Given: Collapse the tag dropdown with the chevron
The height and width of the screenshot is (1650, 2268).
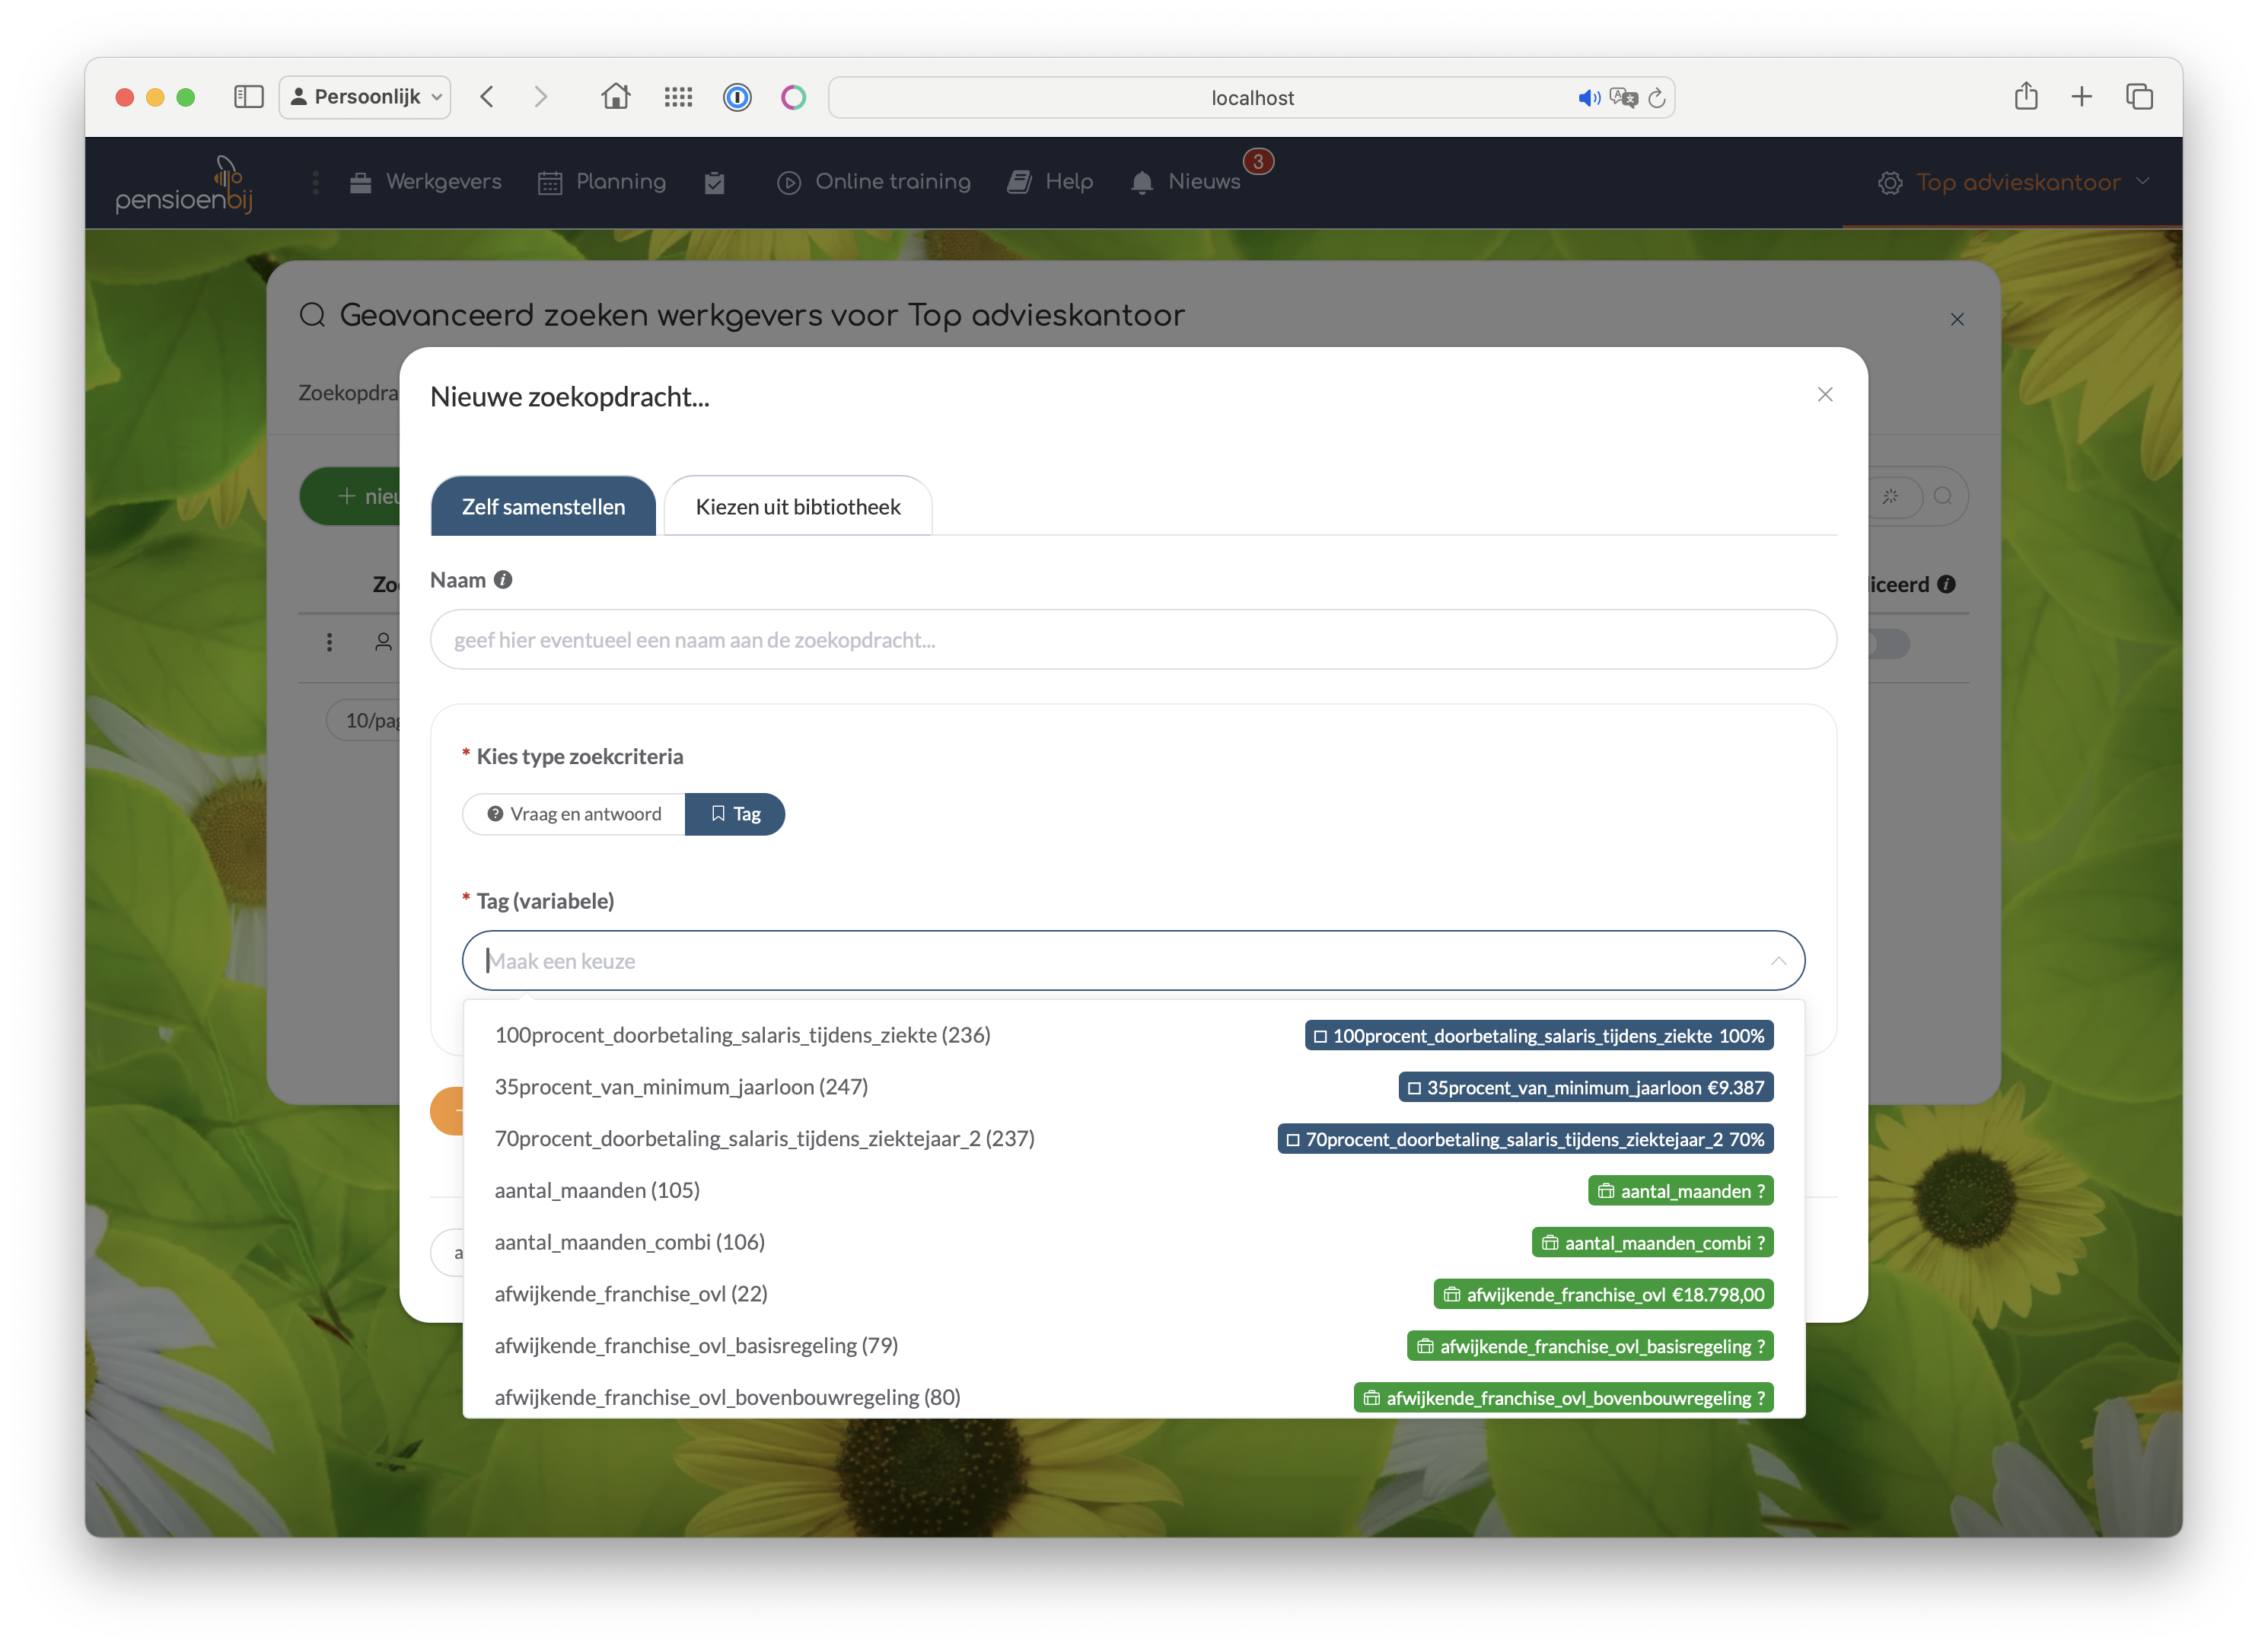Looking at the screenshot, I should (x=1778, y=961).
